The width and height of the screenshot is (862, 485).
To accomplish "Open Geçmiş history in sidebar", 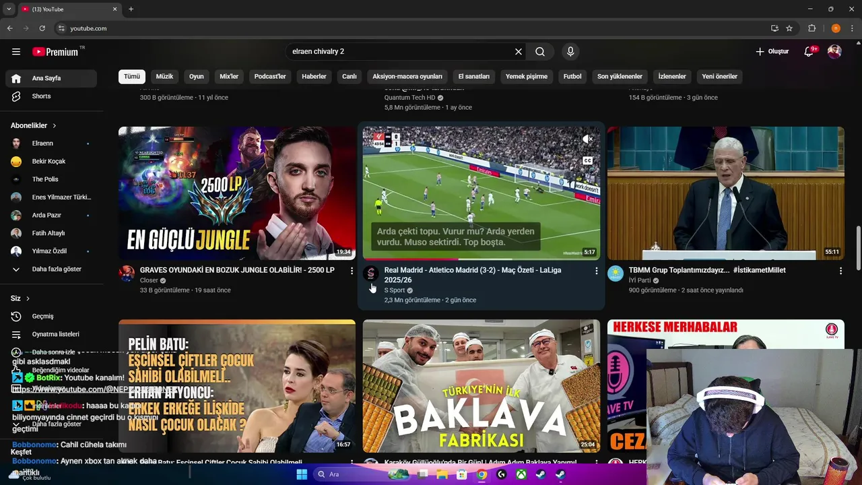I will (51, 317).
